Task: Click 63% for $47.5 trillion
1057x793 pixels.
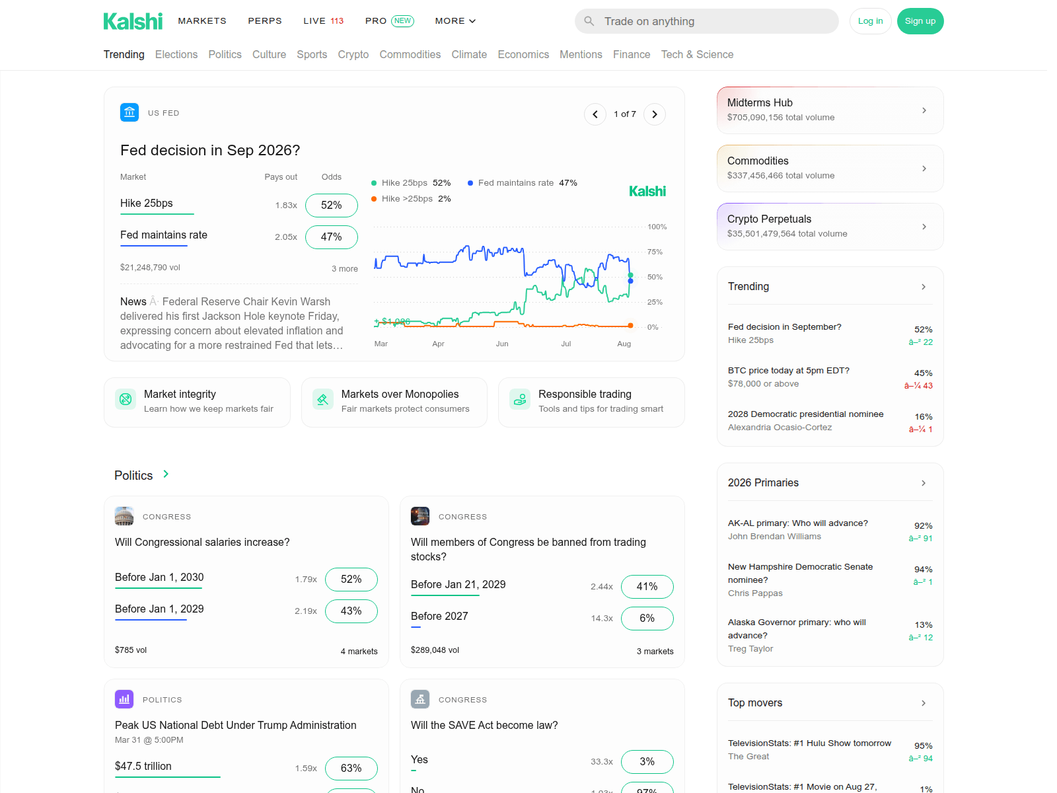Action: pyautogui.click(x=351, y=769)
